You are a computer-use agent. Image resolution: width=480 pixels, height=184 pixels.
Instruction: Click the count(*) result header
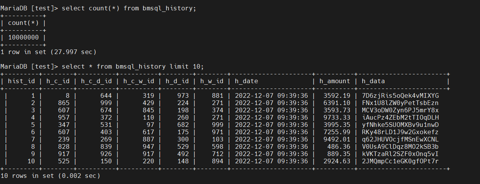tap(23, 23)
